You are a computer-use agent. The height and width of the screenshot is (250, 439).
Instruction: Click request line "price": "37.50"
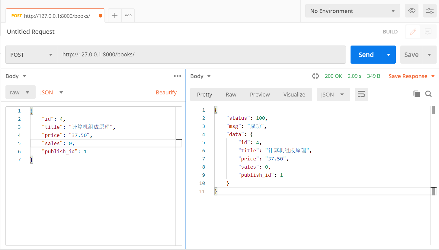click(x=67, y=135)
